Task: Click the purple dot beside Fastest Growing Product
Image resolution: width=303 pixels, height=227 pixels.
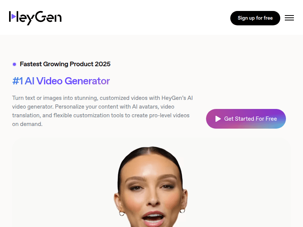Action: [14, 64]
